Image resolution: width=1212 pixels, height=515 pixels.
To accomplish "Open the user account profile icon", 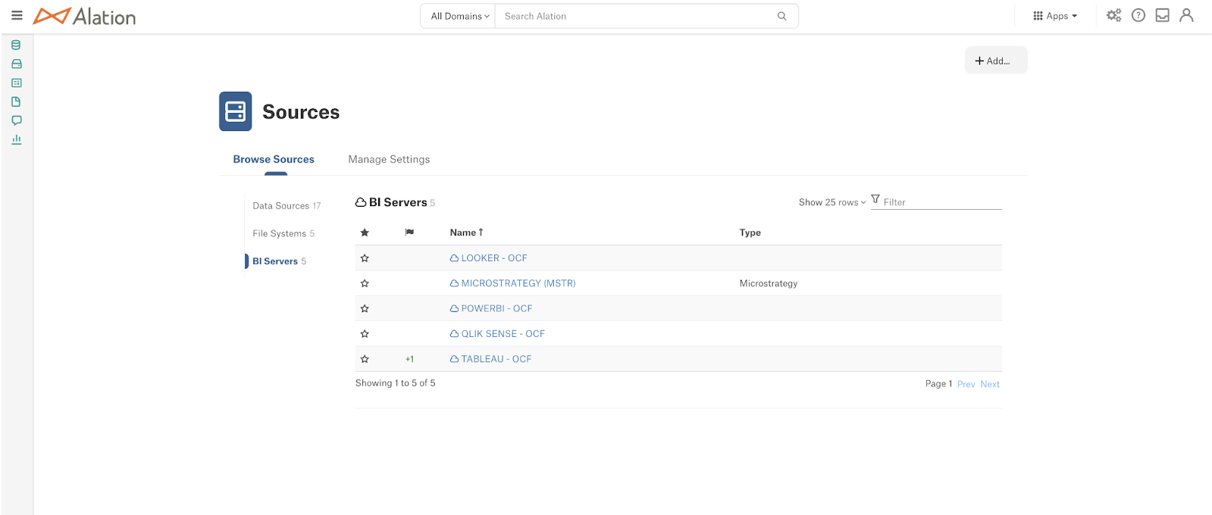I will [1186, 15].
